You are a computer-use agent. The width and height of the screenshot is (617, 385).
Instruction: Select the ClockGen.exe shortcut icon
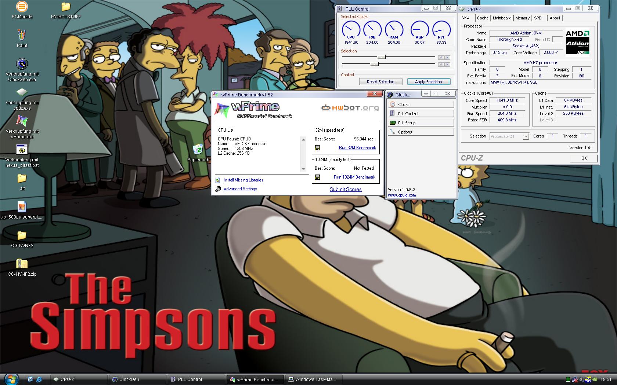[22, 64]
